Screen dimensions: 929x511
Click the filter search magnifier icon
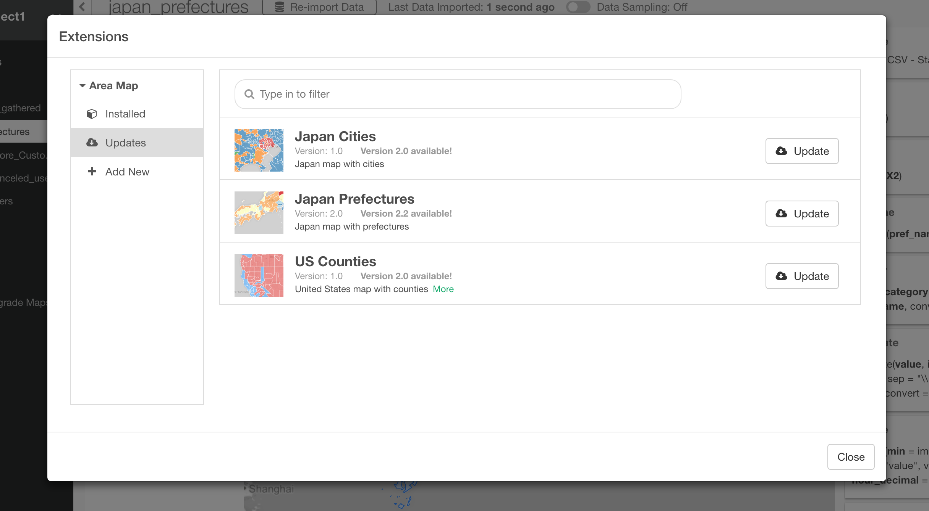tap(249, 94)
